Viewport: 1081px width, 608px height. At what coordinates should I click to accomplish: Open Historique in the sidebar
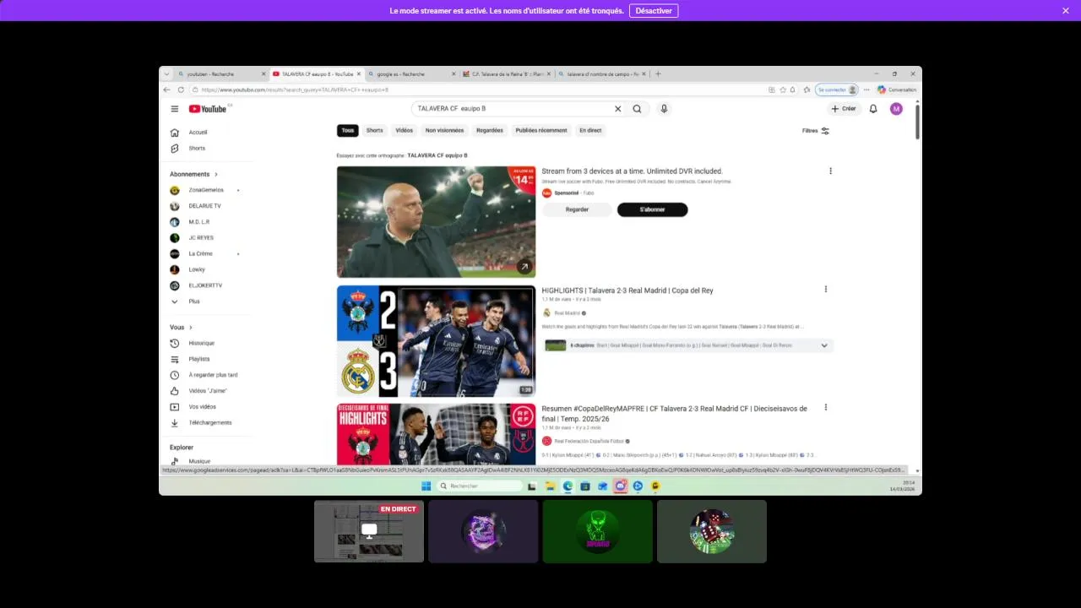[x=203, y=343]
